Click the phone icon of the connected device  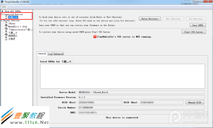click(x=6, y=17)
